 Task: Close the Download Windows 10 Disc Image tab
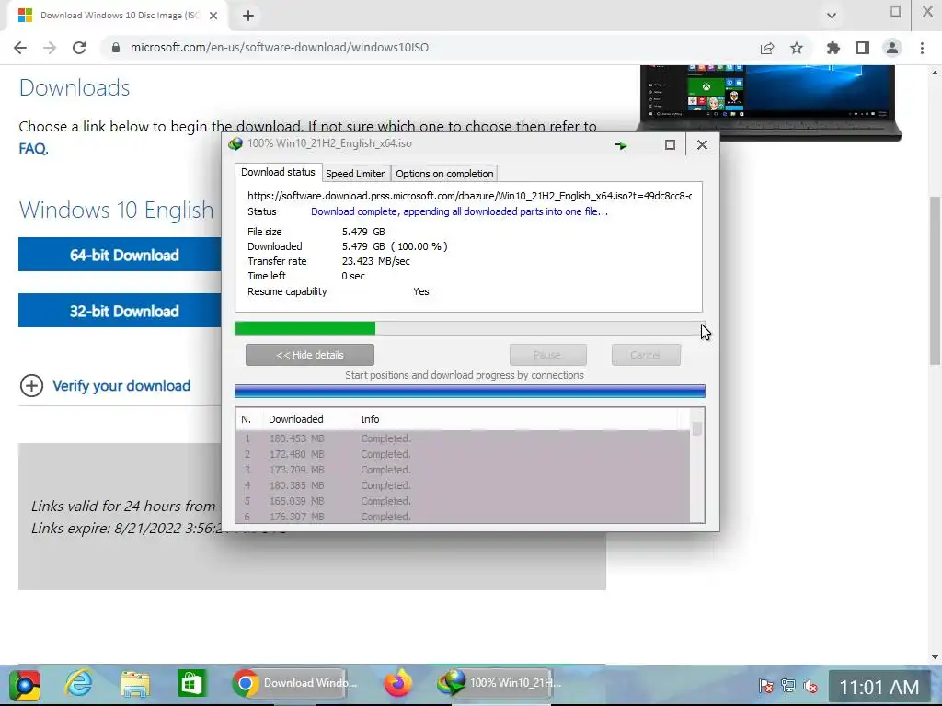213,16
